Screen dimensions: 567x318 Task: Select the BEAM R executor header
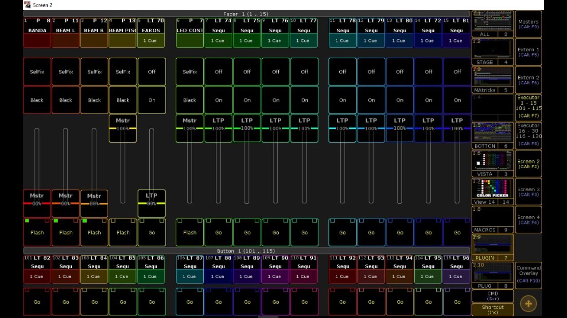[94, 33]
